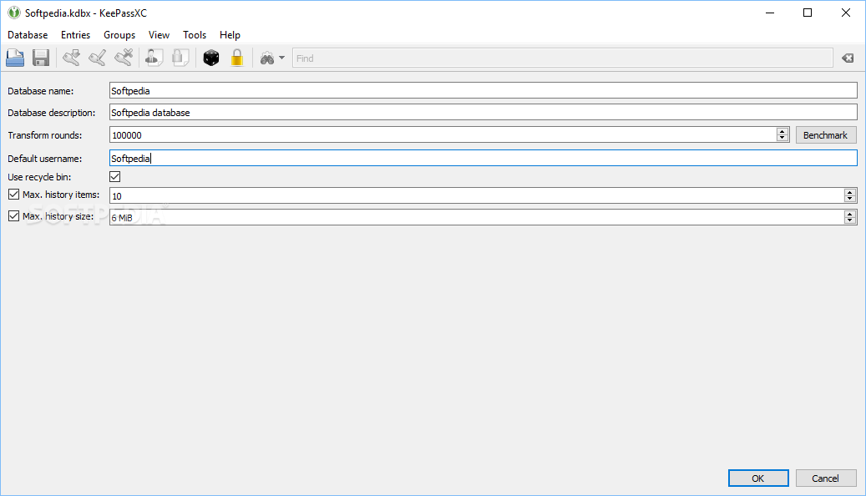Click the KeePassXC app logo in title bar

[14, 13]
